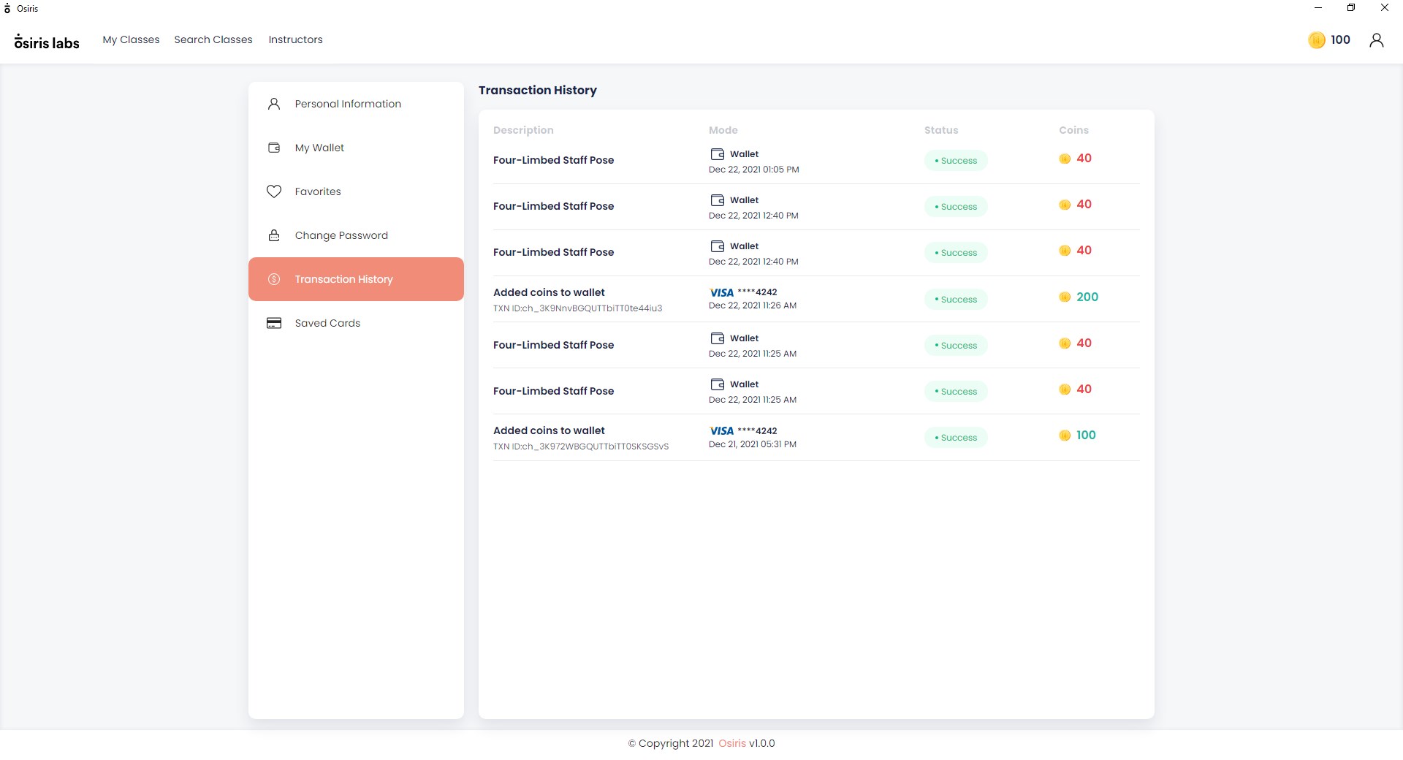Image resolution: width=1403 pixels, height=760 pixels.
Task: Open Change Password section
Action: click(341, 235)
